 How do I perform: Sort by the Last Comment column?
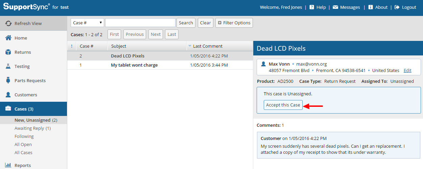pos(207,46)
